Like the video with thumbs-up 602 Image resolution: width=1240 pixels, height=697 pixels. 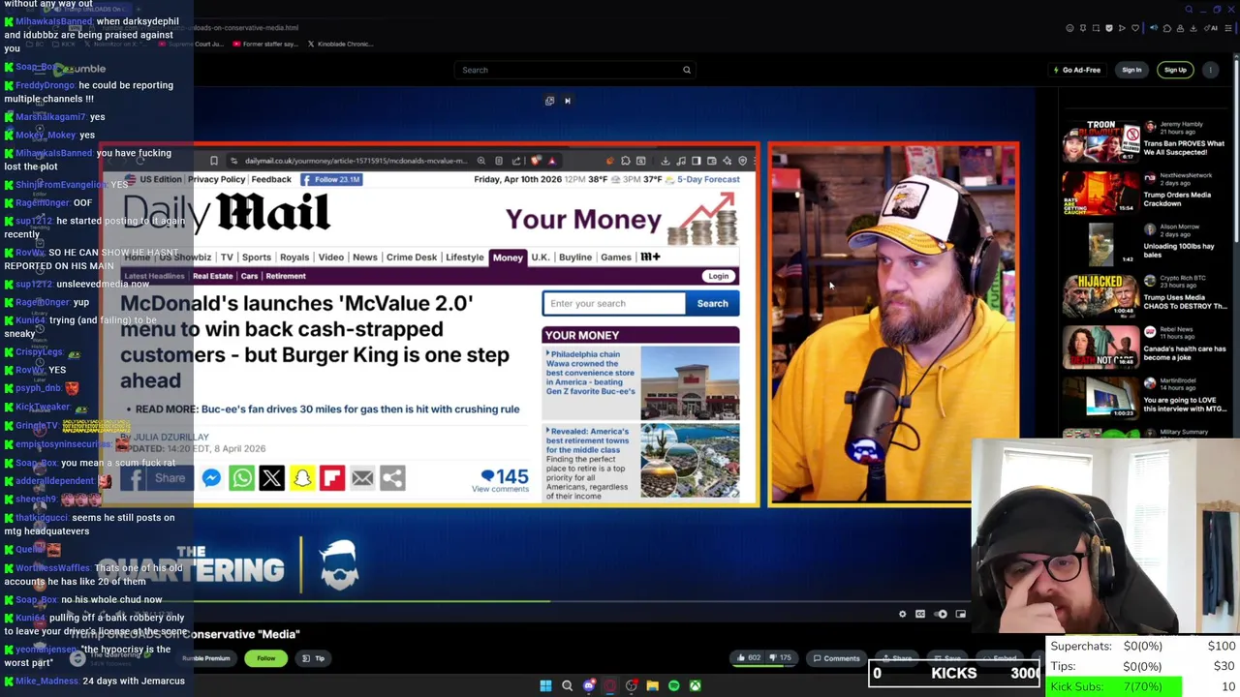(748, 658)
